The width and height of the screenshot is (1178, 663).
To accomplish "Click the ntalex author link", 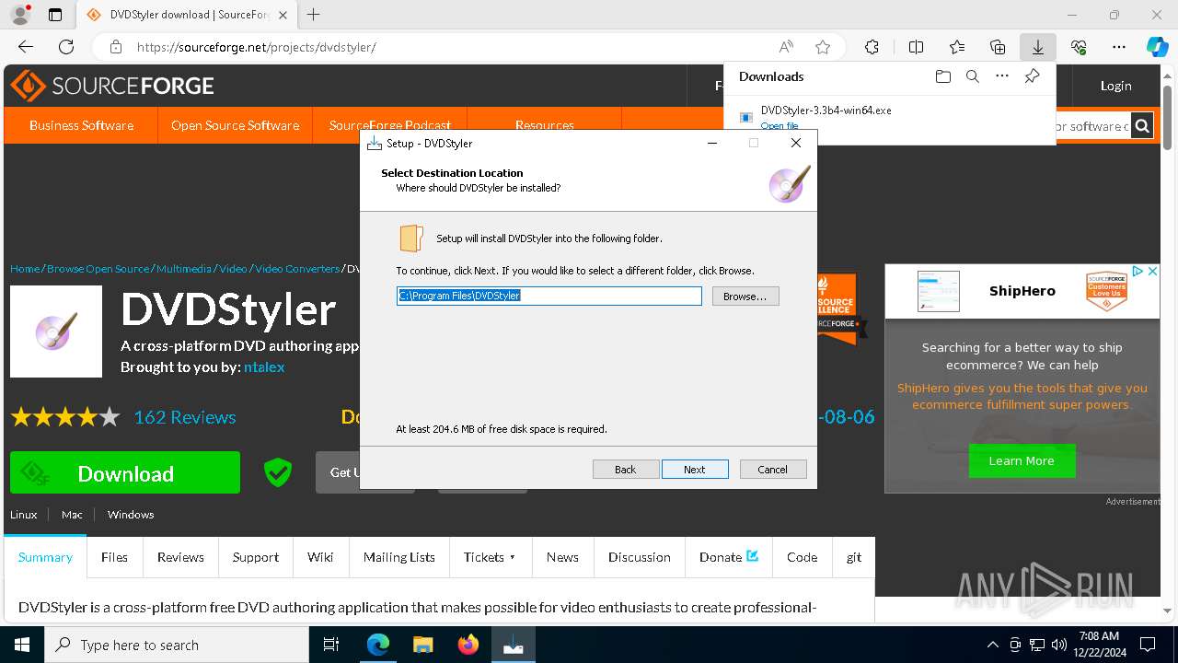I will [264, 366].
